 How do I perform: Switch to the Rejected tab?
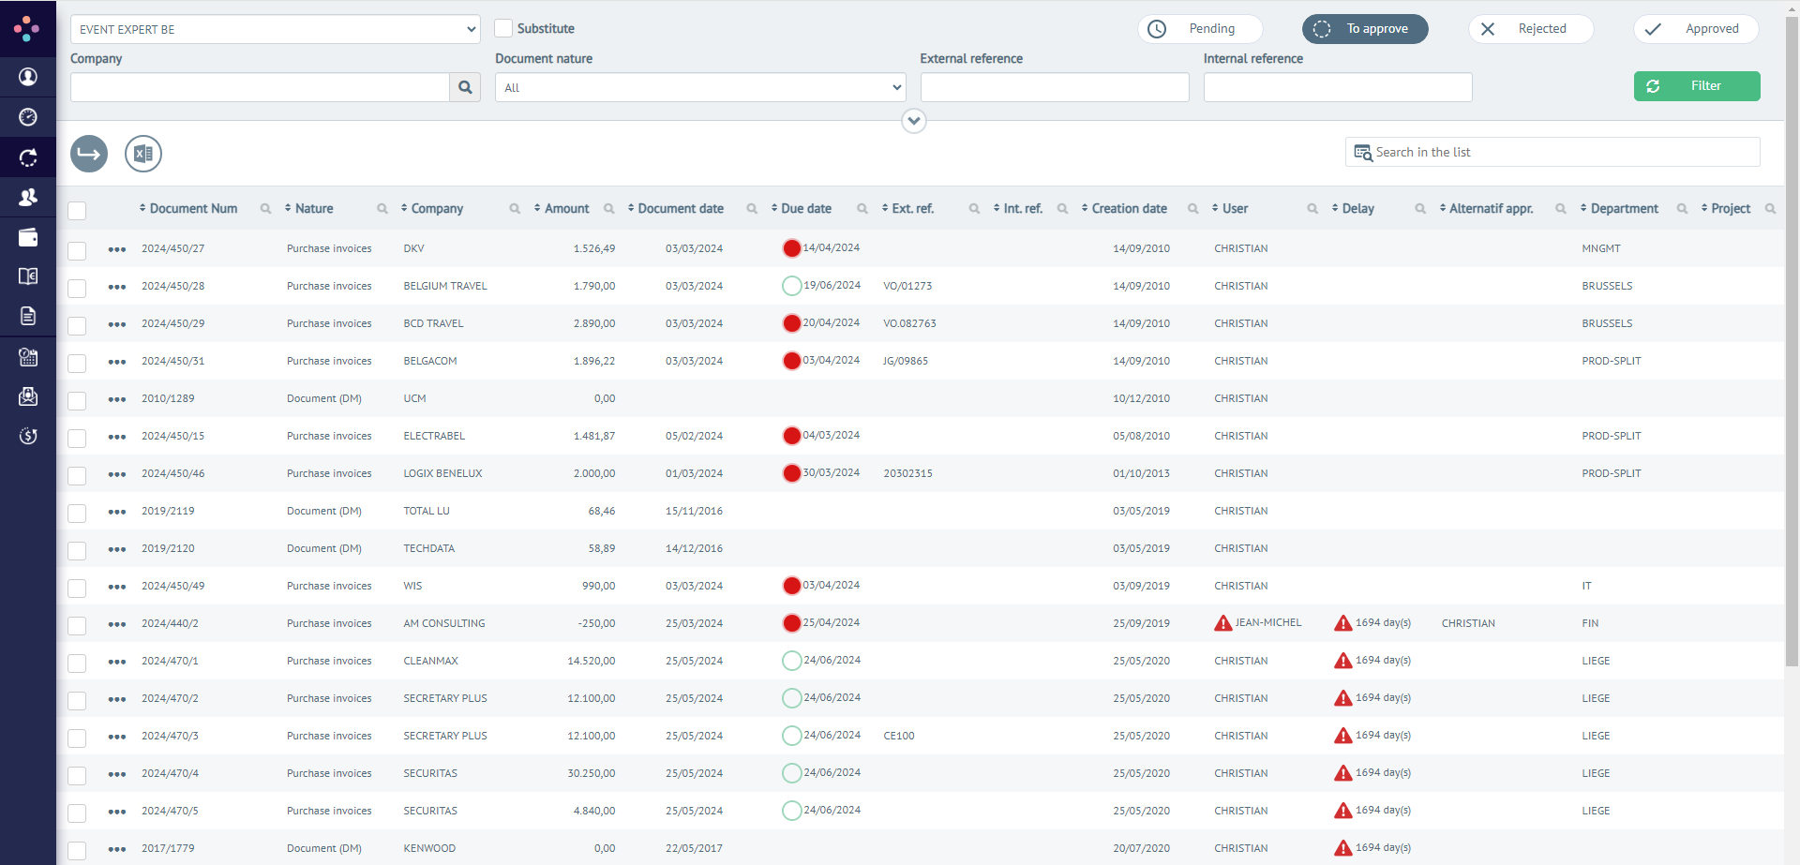tap(1530, 28)
